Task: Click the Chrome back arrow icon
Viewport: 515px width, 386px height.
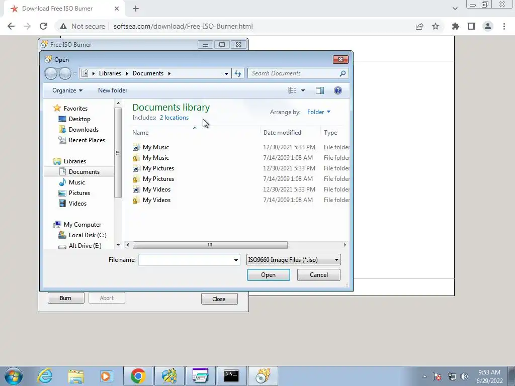Action: point(11,26)
